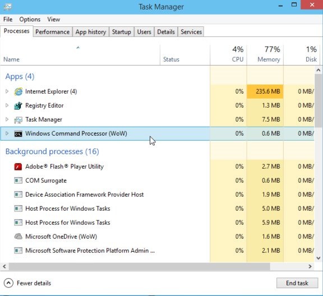Expand the Registry Editor process entry
The height and width of the screenshot is (296, 323).
point(7,105)
